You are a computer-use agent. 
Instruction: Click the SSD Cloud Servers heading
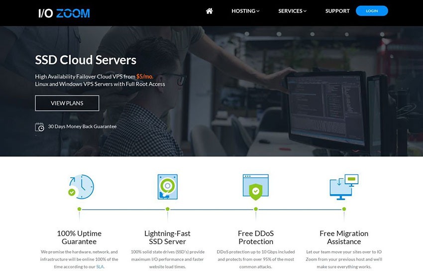[x=86, y=60]
